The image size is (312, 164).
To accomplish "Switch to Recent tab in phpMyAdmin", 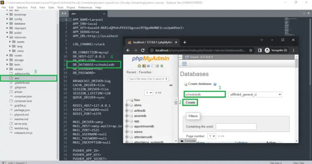I will 131,72.
